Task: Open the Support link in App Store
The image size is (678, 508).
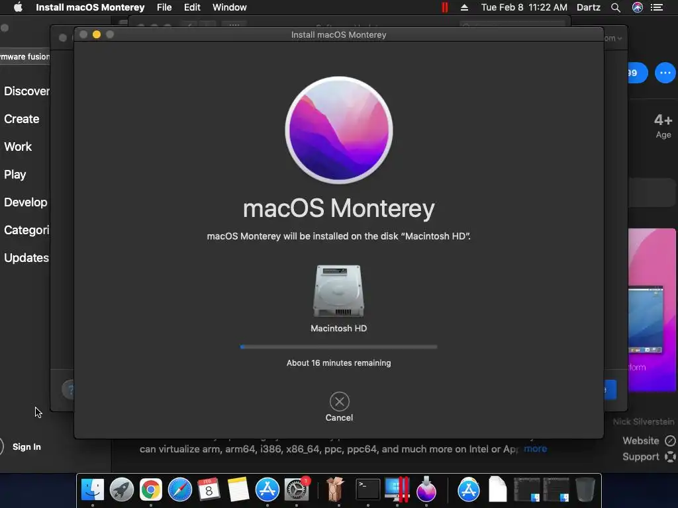Action: coord(648,456)
